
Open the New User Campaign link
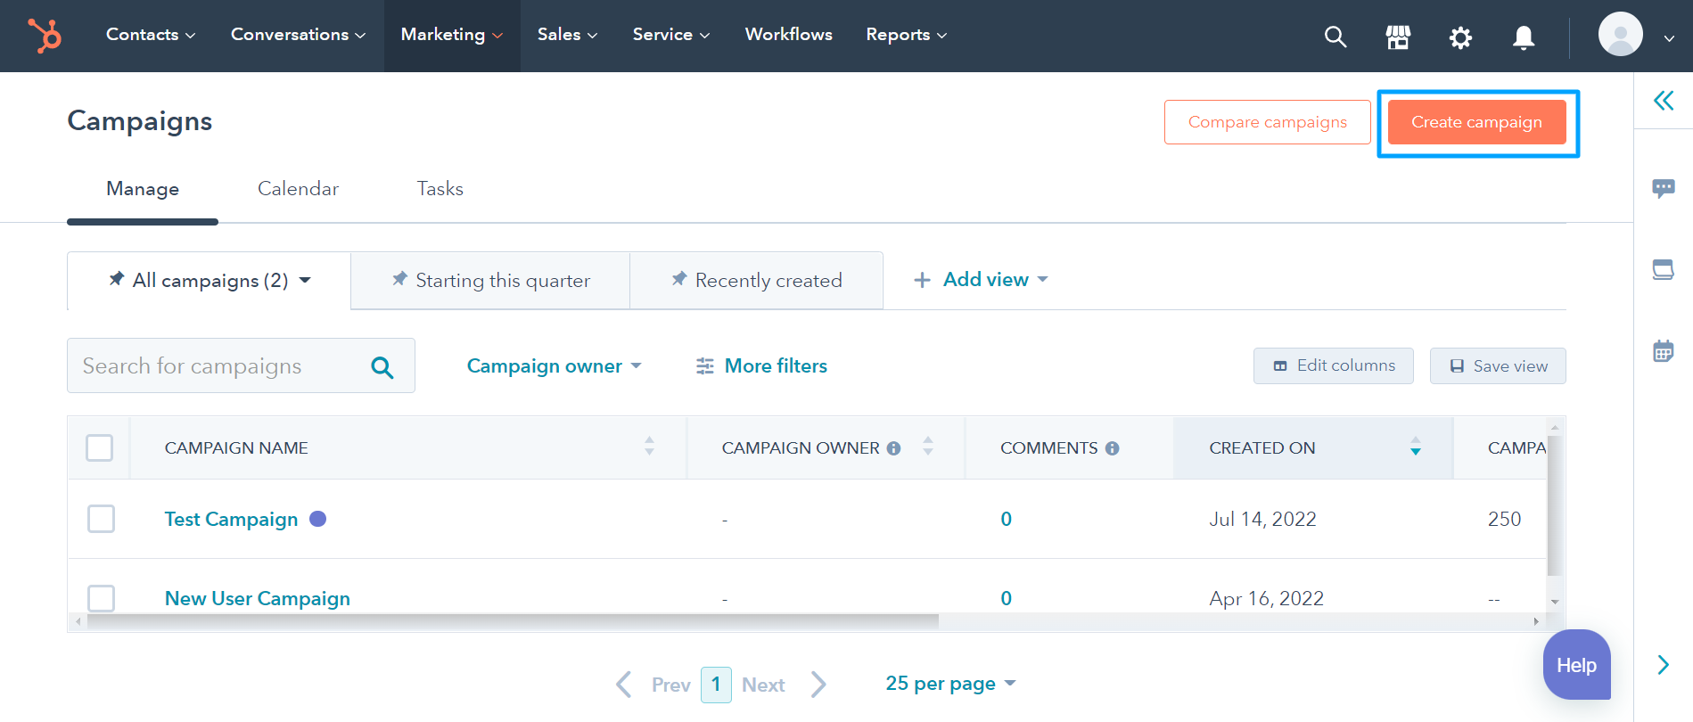coord(258,598)
